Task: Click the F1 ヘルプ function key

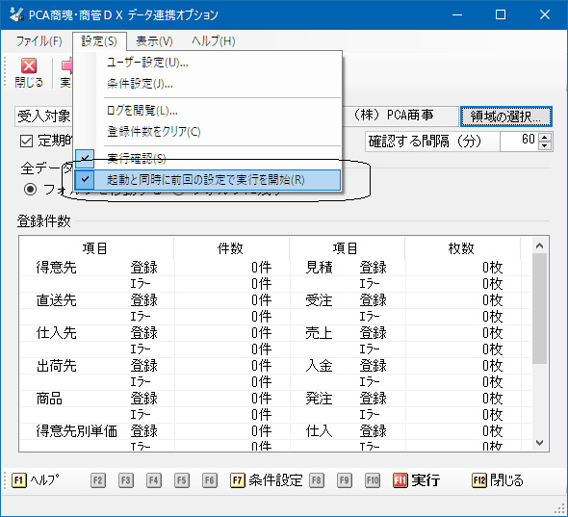Action: tap(35, 480)
